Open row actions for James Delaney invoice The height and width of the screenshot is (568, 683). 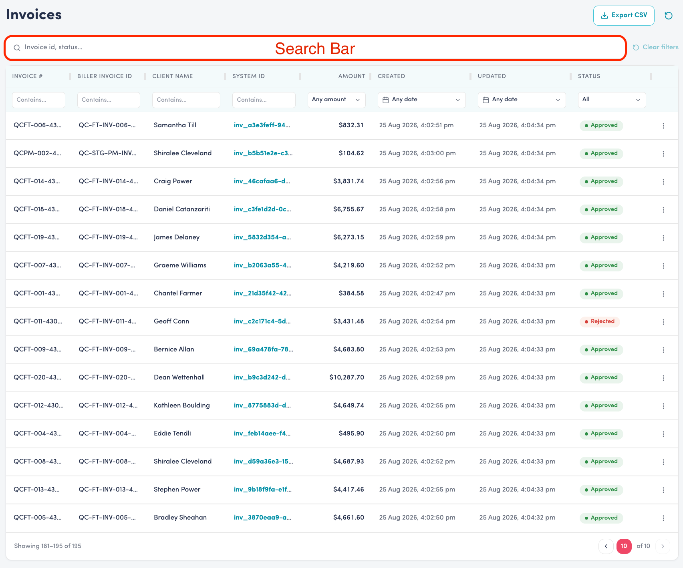pos(663,238)
